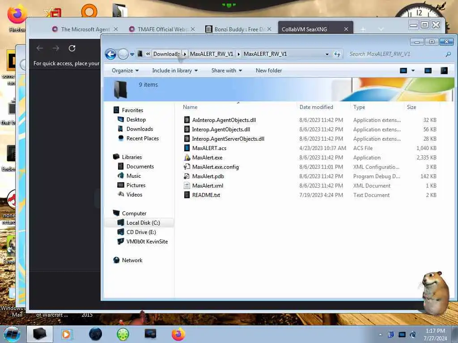Open the Share with menu

click(x=227, y=71)
